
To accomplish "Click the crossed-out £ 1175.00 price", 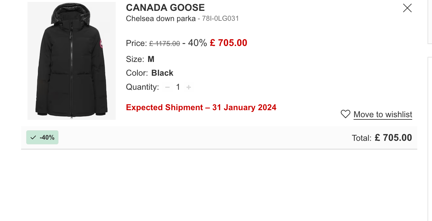I will 165,43.
